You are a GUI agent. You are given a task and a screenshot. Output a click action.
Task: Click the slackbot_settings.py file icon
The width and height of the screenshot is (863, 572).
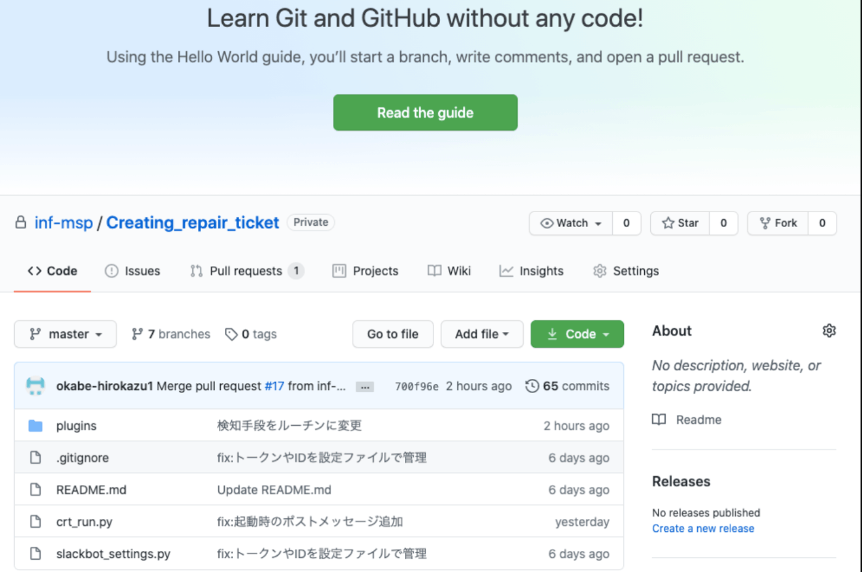tap(36, 553)
